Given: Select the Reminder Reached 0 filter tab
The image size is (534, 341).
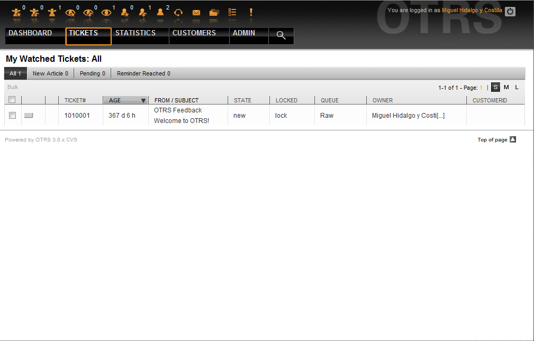Looking at the screenshot, I should tap(143, 74).
